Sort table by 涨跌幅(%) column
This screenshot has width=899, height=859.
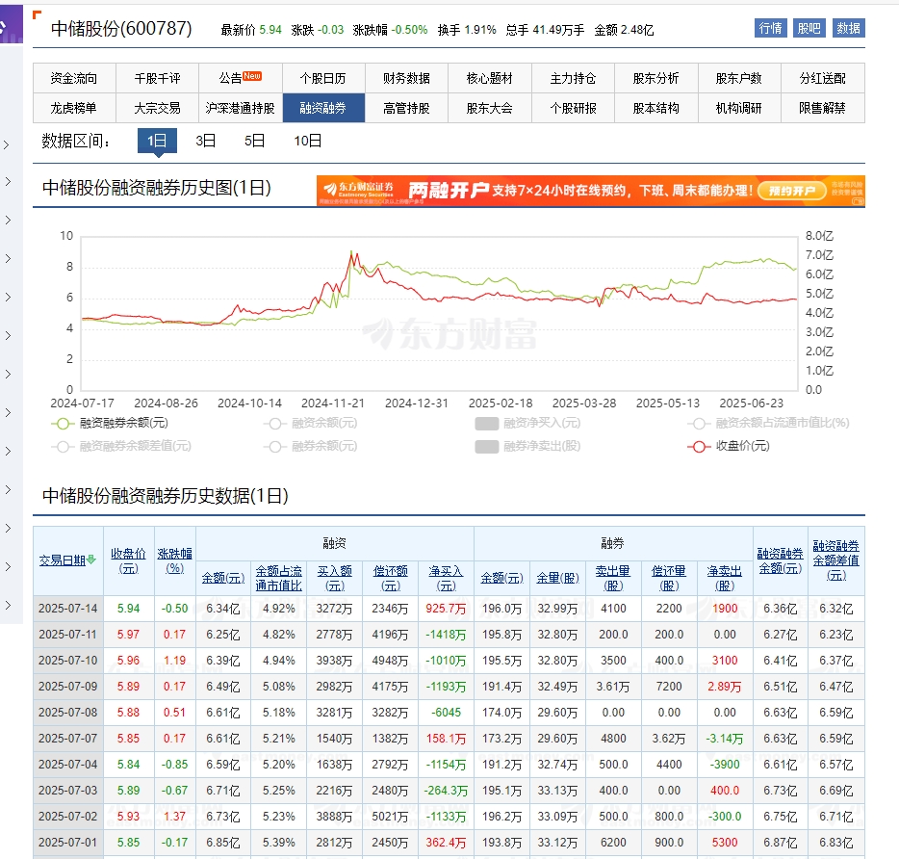pos(175,560)
